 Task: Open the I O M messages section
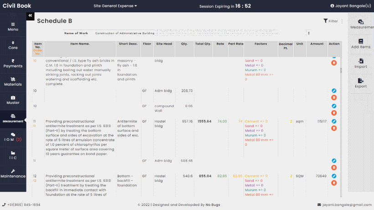(x=13, y=137)
